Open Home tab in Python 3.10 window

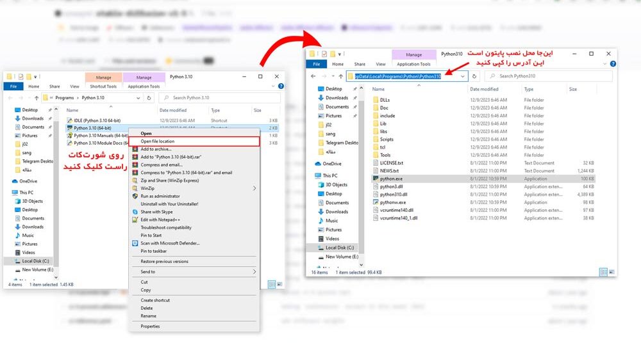click(33, 86)
